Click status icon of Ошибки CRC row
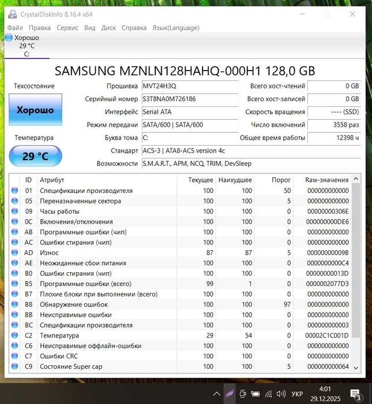Screen dimensions: 372x404 tap(14, 356)
